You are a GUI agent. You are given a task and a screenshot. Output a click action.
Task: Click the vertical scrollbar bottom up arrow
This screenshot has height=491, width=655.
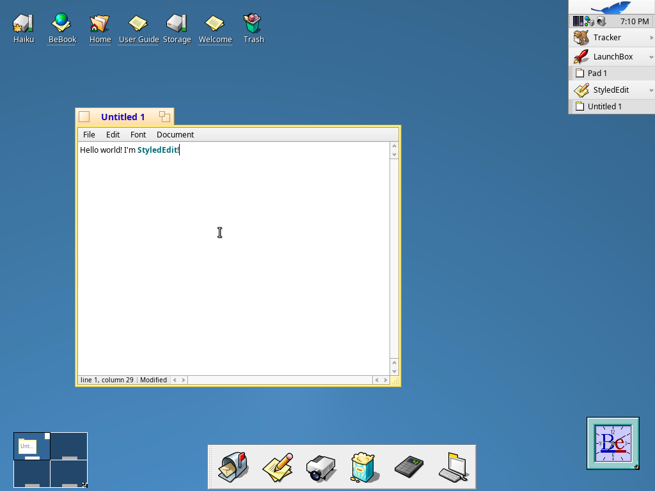coord(394,362)
